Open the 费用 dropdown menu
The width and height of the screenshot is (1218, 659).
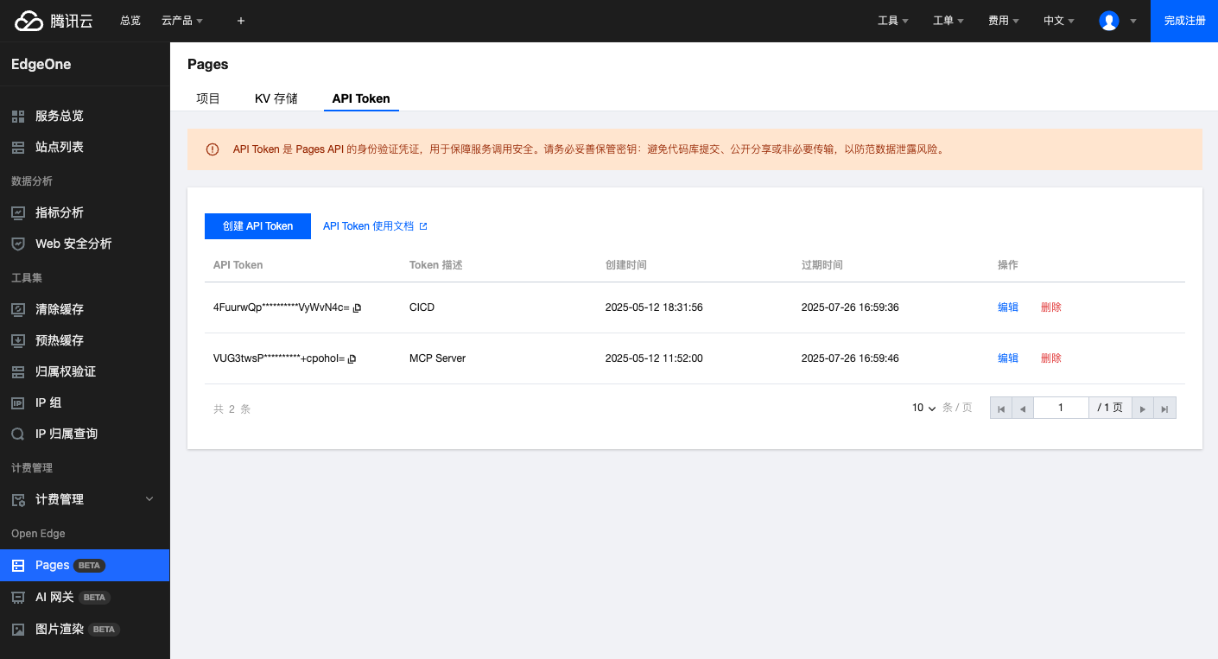[1004, 21]
